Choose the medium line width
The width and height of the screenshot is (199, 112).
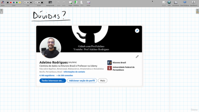(28, 2)
